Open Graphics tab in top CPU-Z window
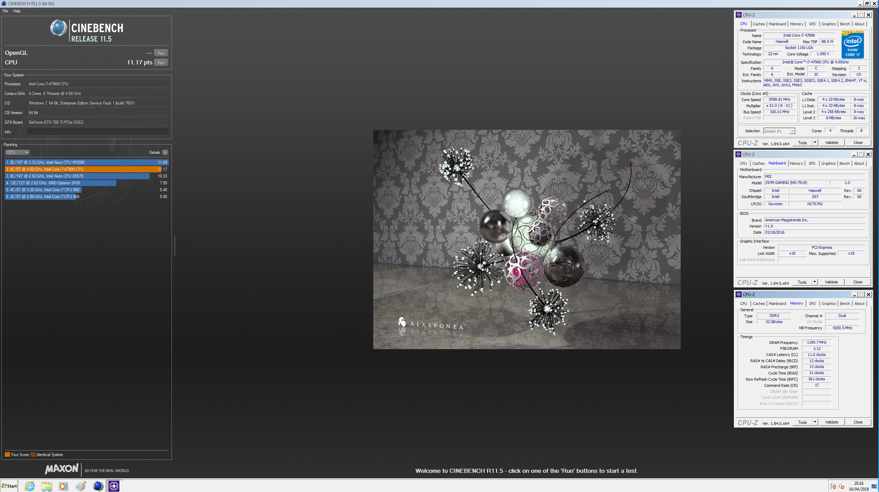 click(829, 24)
